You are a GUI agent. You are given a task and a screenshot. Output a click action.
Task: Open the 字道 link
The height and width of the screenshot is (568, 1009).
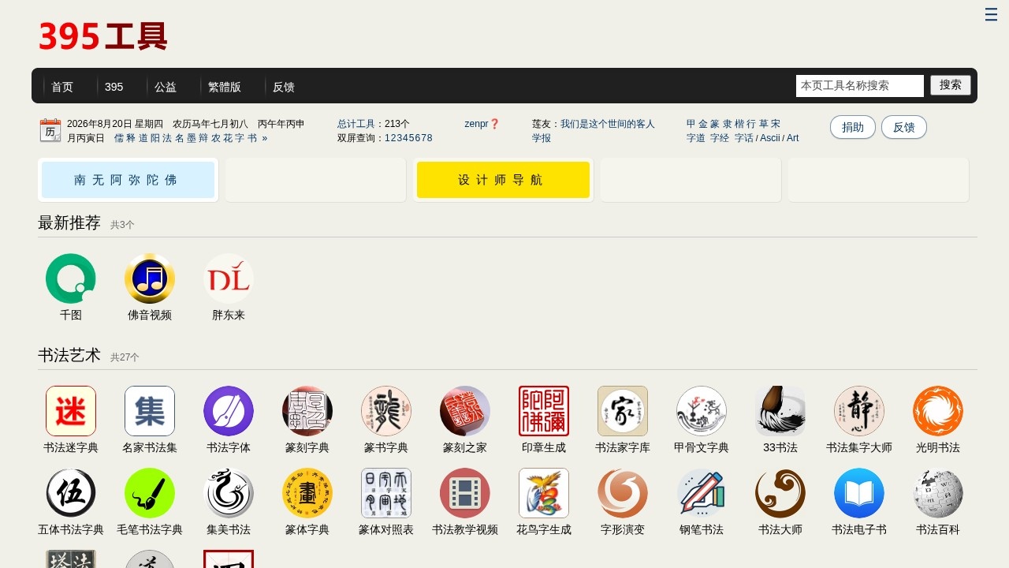coord(696,138)
